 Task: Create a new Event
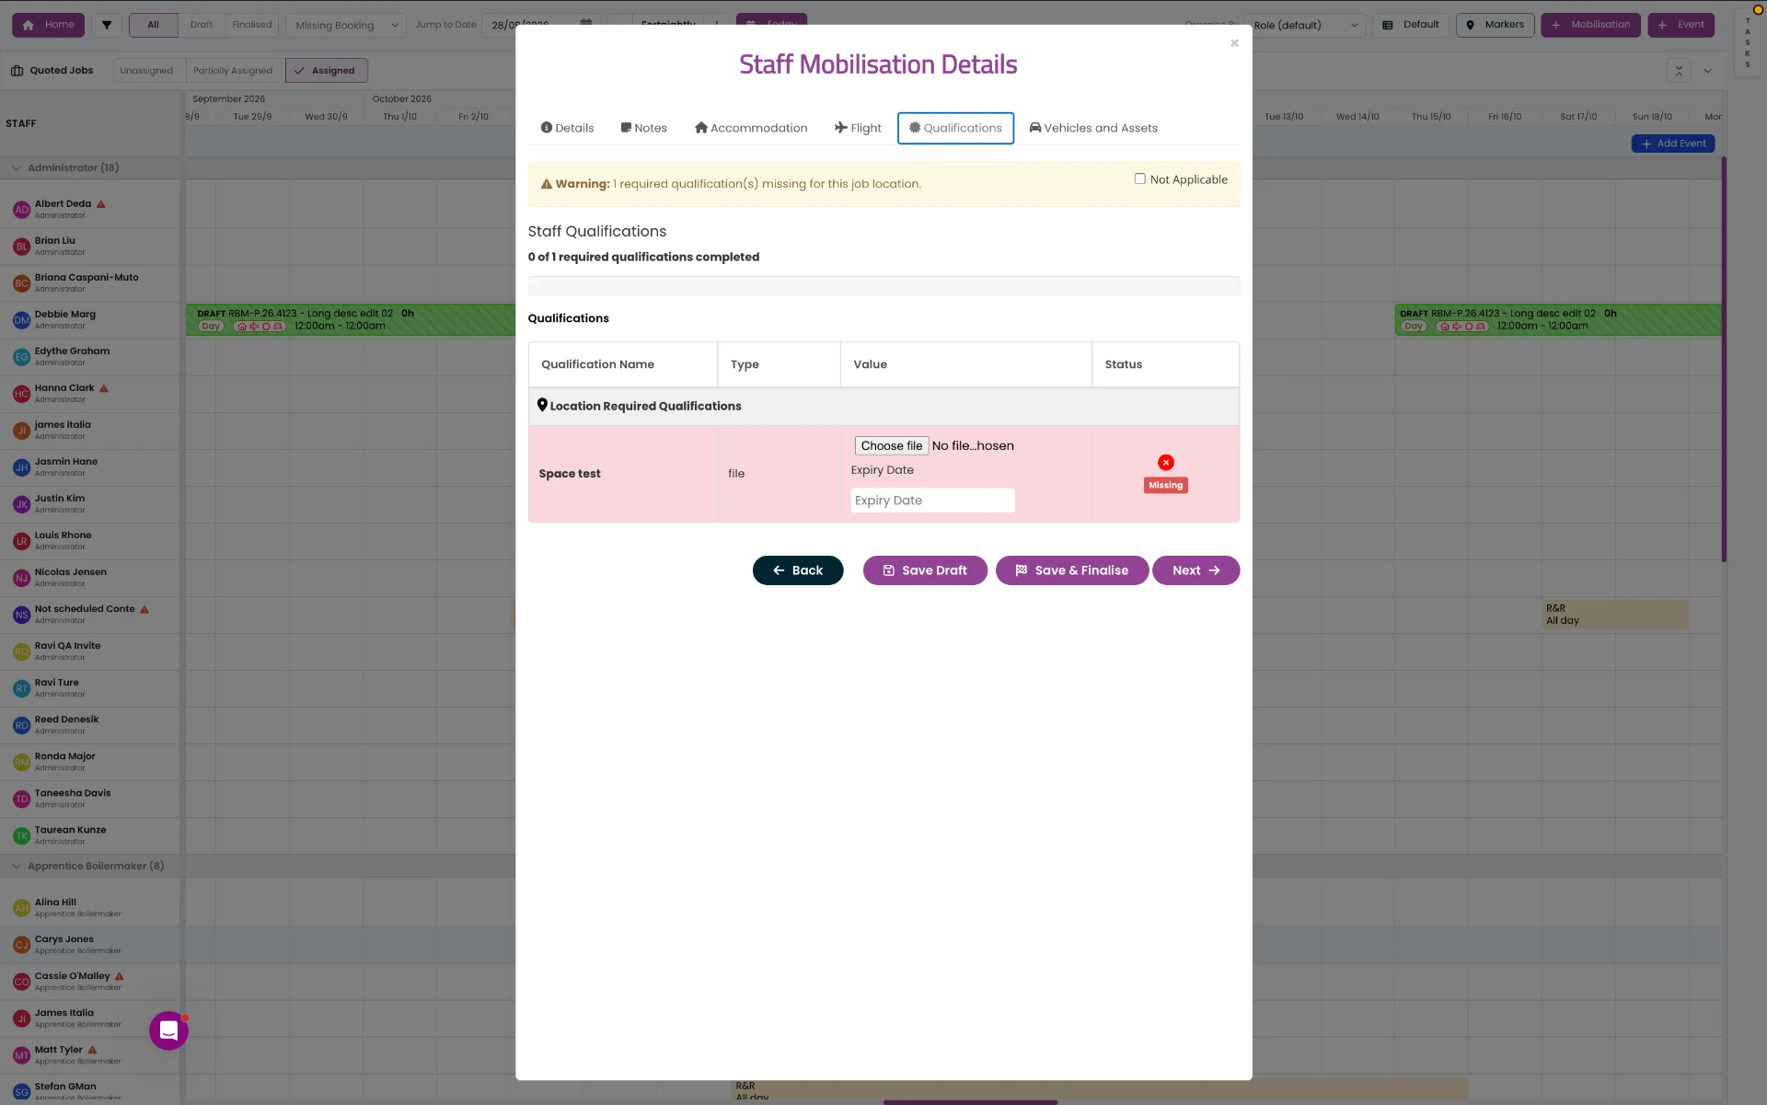pos(1680,25)
